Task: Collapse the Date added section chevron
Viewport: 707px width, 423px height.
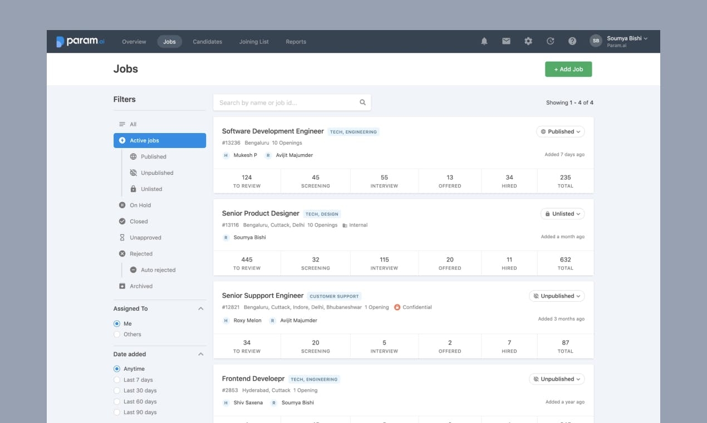Action: (201, 354)
